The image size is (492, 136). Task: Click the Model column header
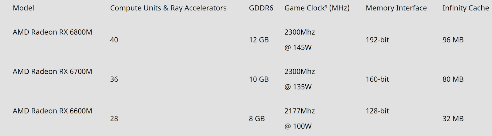(23, 8)
